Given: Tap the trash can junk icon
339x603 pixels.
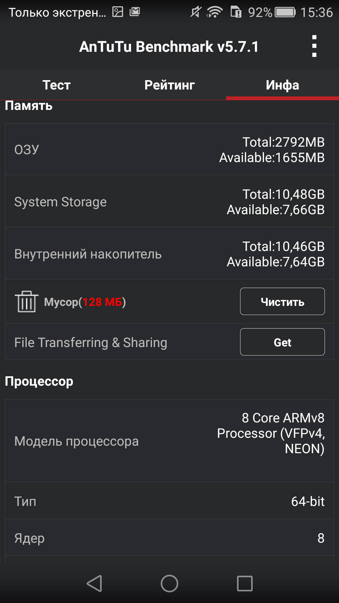Looking at the screenshot, I should pyautogui.click(x=26, y=301).
